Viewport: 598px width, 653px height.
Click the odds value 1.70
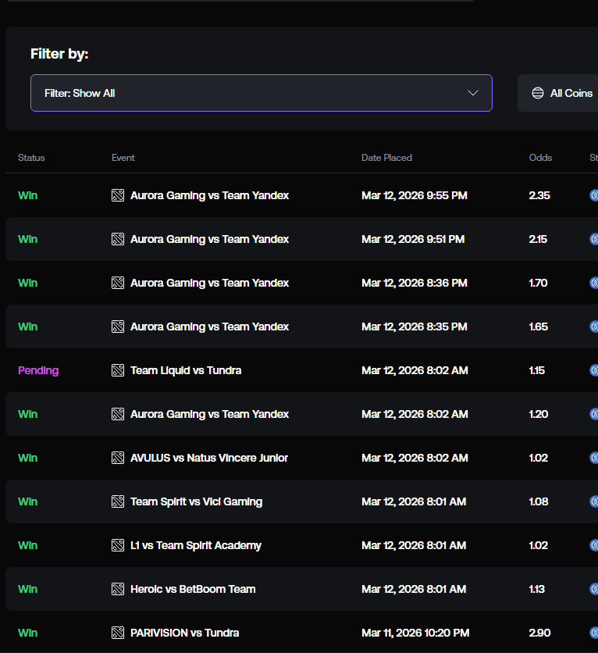click(x=538, y=283)
